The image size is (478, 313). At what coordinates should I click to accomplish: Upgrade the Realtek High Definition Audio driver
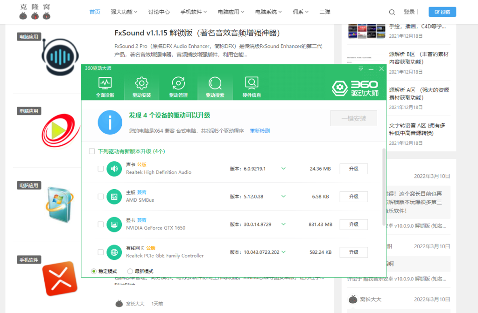(x=354, y=169)
